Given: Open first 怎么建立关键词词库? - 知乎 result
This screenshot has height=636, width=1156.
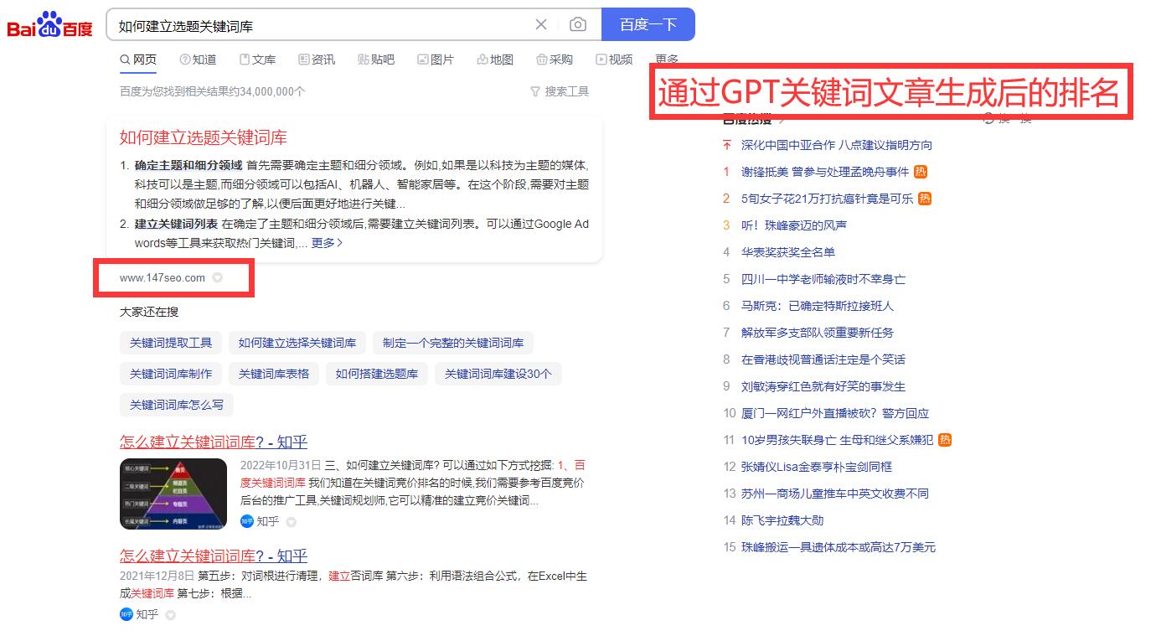Looking at the screenshot, I should tap(214, 442).
